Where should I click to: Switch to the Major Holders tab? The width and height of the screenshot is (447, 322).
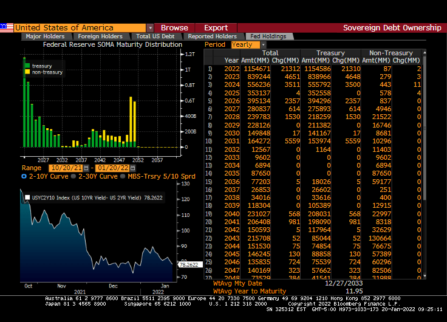click(46, 36)
